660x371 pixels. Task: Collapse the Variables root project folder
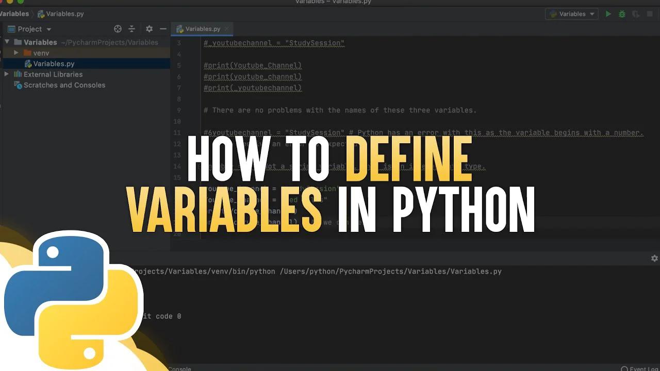click(7, 42)
